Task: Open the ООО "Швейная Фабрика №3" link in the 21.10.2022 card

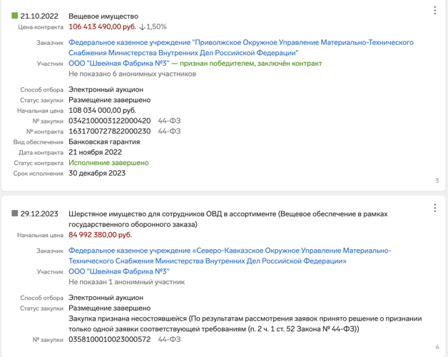Action: point(119,64)
